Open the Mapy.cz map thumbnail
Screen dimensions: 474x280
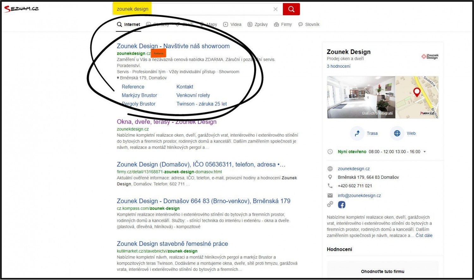click(x=417, y=97)
